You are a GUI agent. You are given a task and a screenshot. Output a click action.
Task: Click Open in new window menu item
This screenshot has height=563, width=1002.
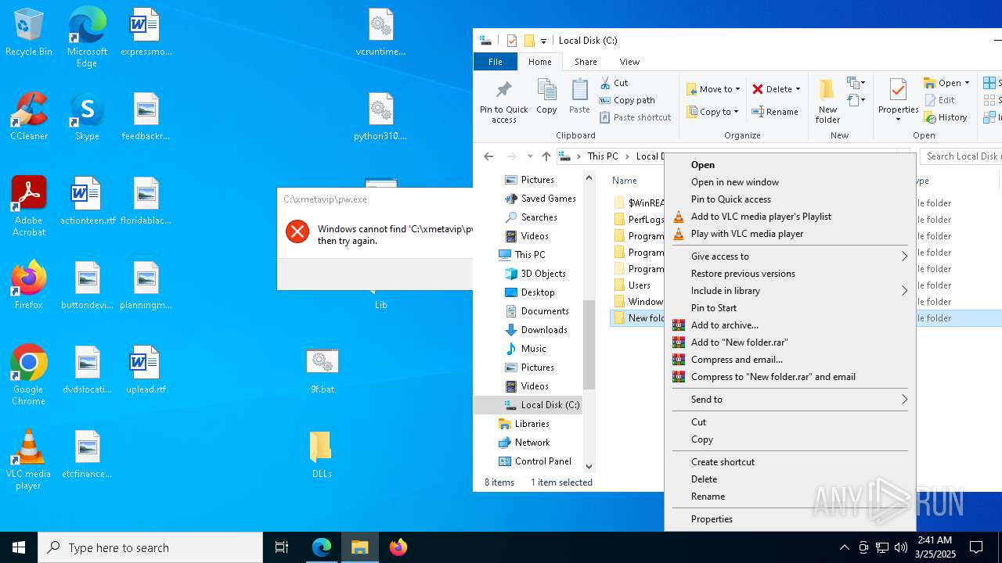[x=790, y=182]
